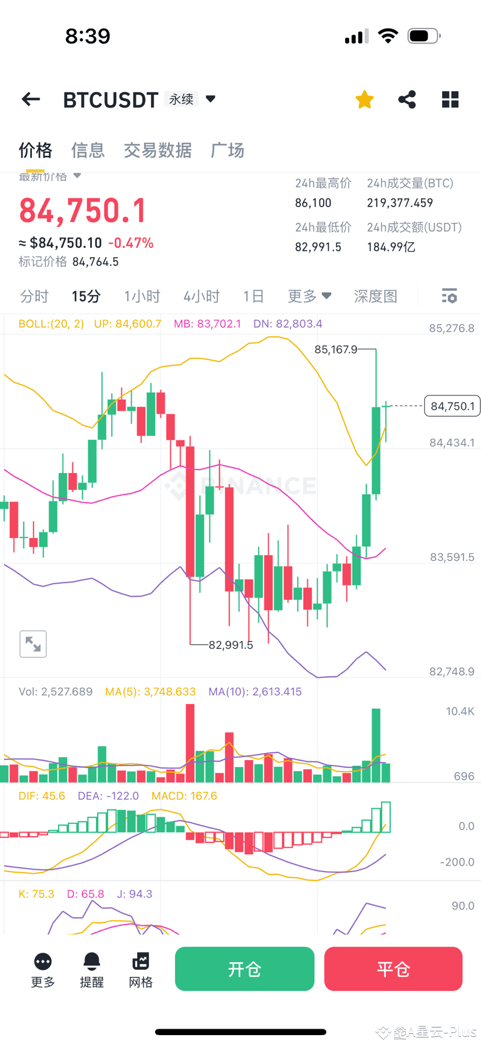Switch to the 信息 tab
This screenshot has width=481, height=1045.
pyautogui.click(x=88, y=151)
